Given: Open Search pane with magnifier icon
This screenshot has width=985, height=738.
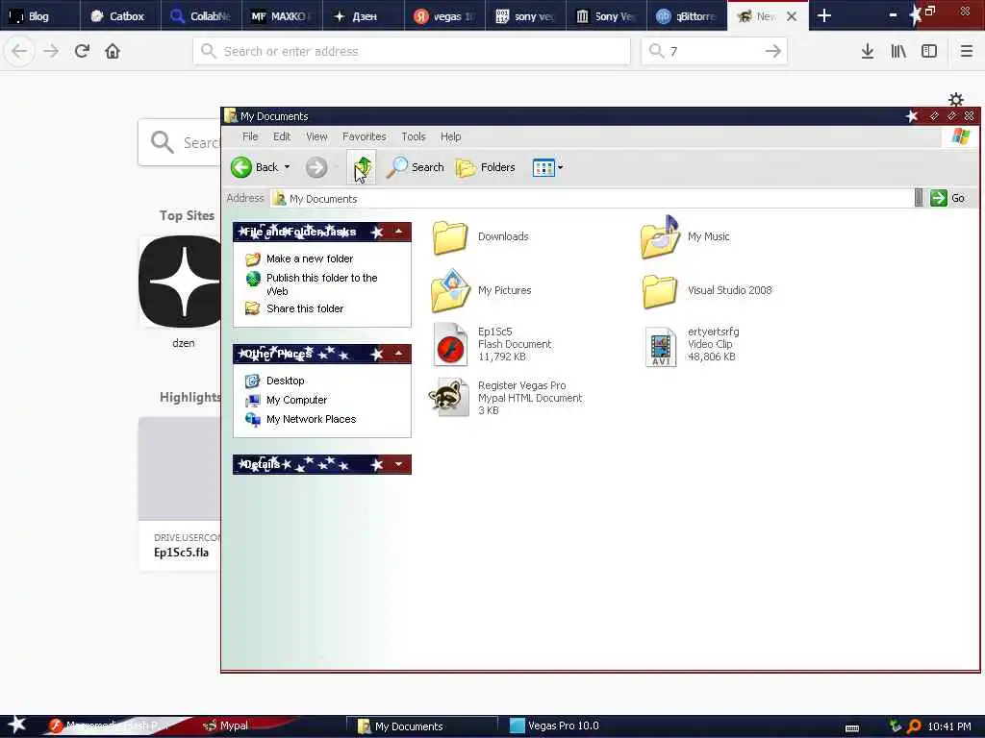Looking at the screenshot, I should click(x=415, y=167).
